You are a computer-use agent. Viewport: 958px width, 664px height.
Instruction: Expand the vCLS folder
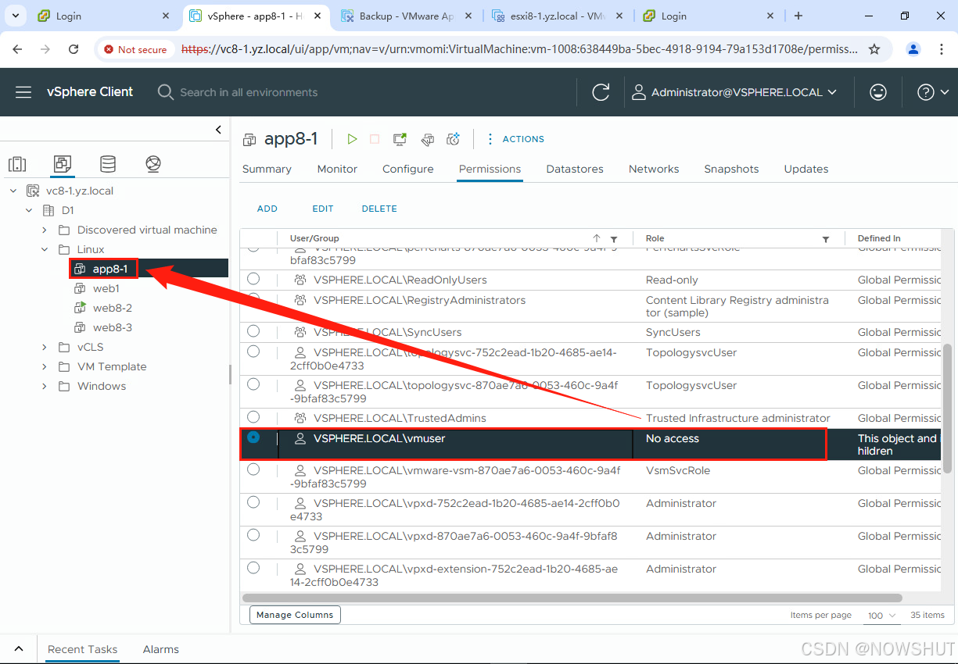45,347
